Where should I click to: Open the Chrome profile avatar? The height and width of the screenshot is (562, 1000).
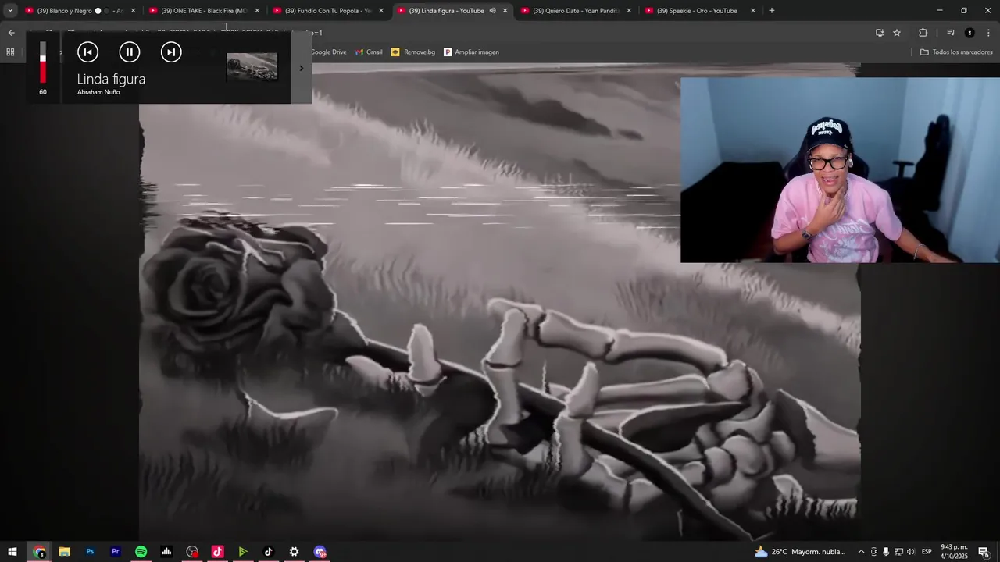(x=970, y=33)
